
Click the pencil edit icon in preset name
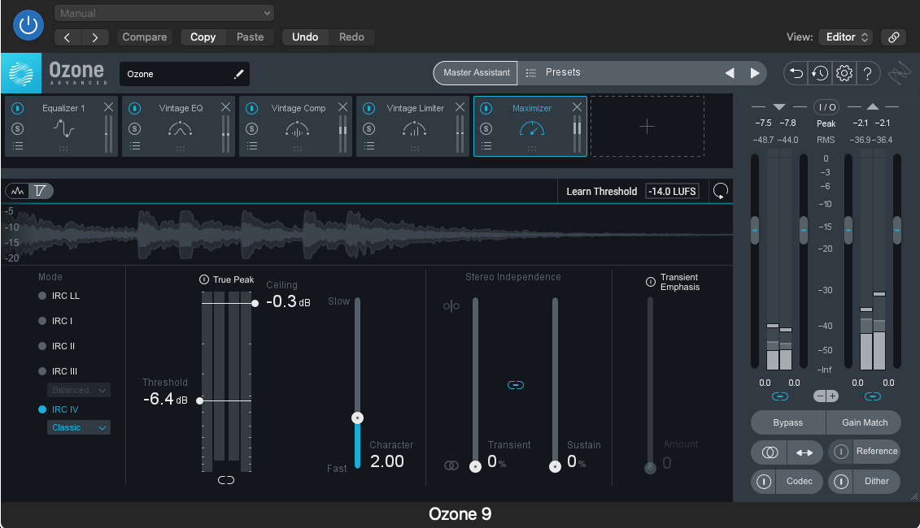pos(238,74)
